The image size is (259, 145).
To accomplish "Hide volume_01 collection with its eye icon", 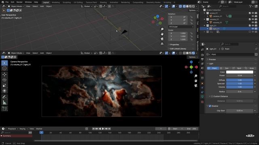I will [x=253, y=19].
